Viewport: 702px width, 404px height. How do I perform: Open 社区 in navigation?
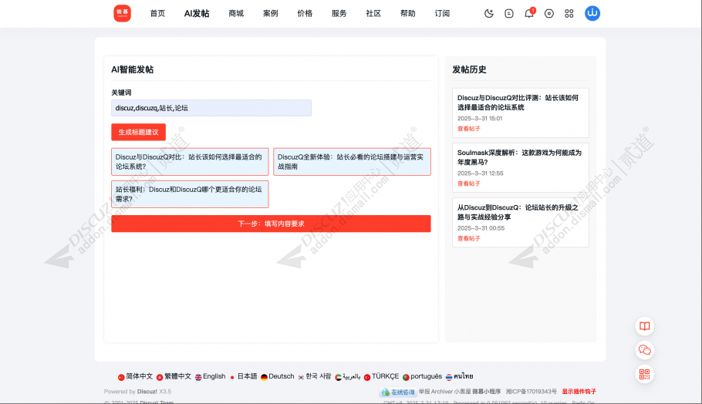373,13
